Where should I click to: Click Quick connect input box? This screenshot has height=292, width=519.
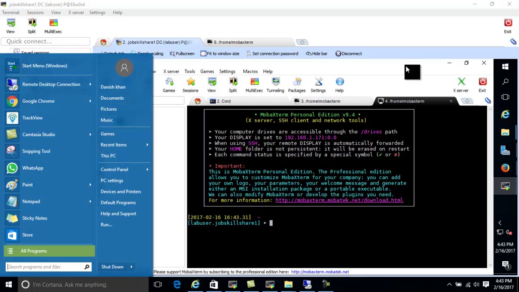(x=45, y=41)
